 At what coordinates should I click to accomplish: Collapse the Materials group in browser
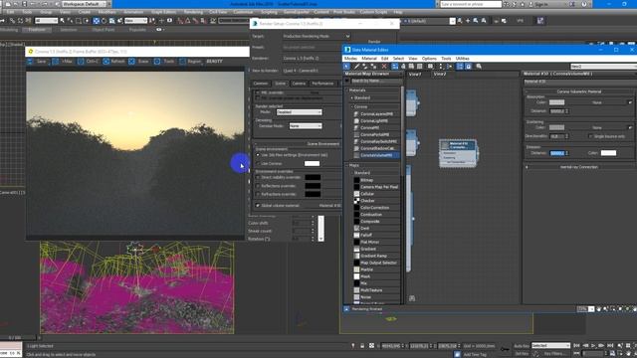tap(347, 90)
